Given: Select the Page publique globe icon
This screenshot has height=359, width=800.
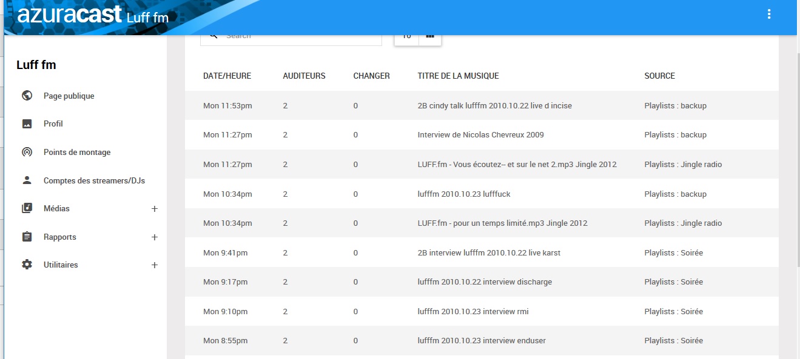Looking at the screenshot, I should point(27,95).
